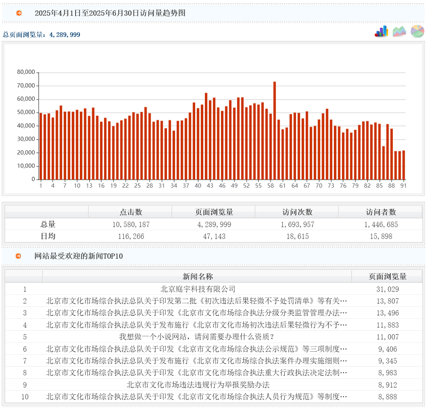Click the page view count 8,912
427x408 pixels.
tap(388, 385)
